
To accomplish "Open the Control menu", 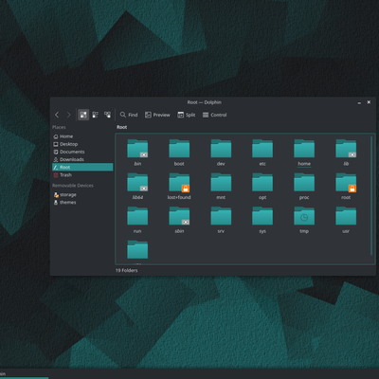I will click(215, 115).
